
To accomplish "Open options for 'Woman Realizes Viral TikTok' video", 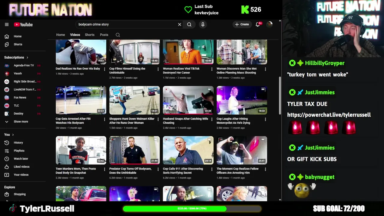I will [212, 69].
